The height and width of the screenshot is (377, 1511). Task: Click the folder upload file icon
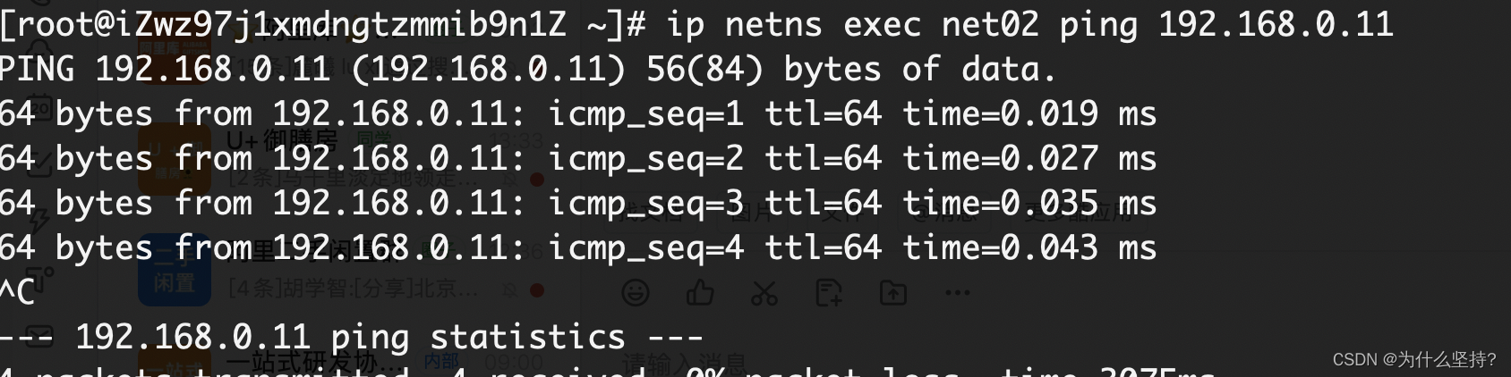click(x=893, y=292)
